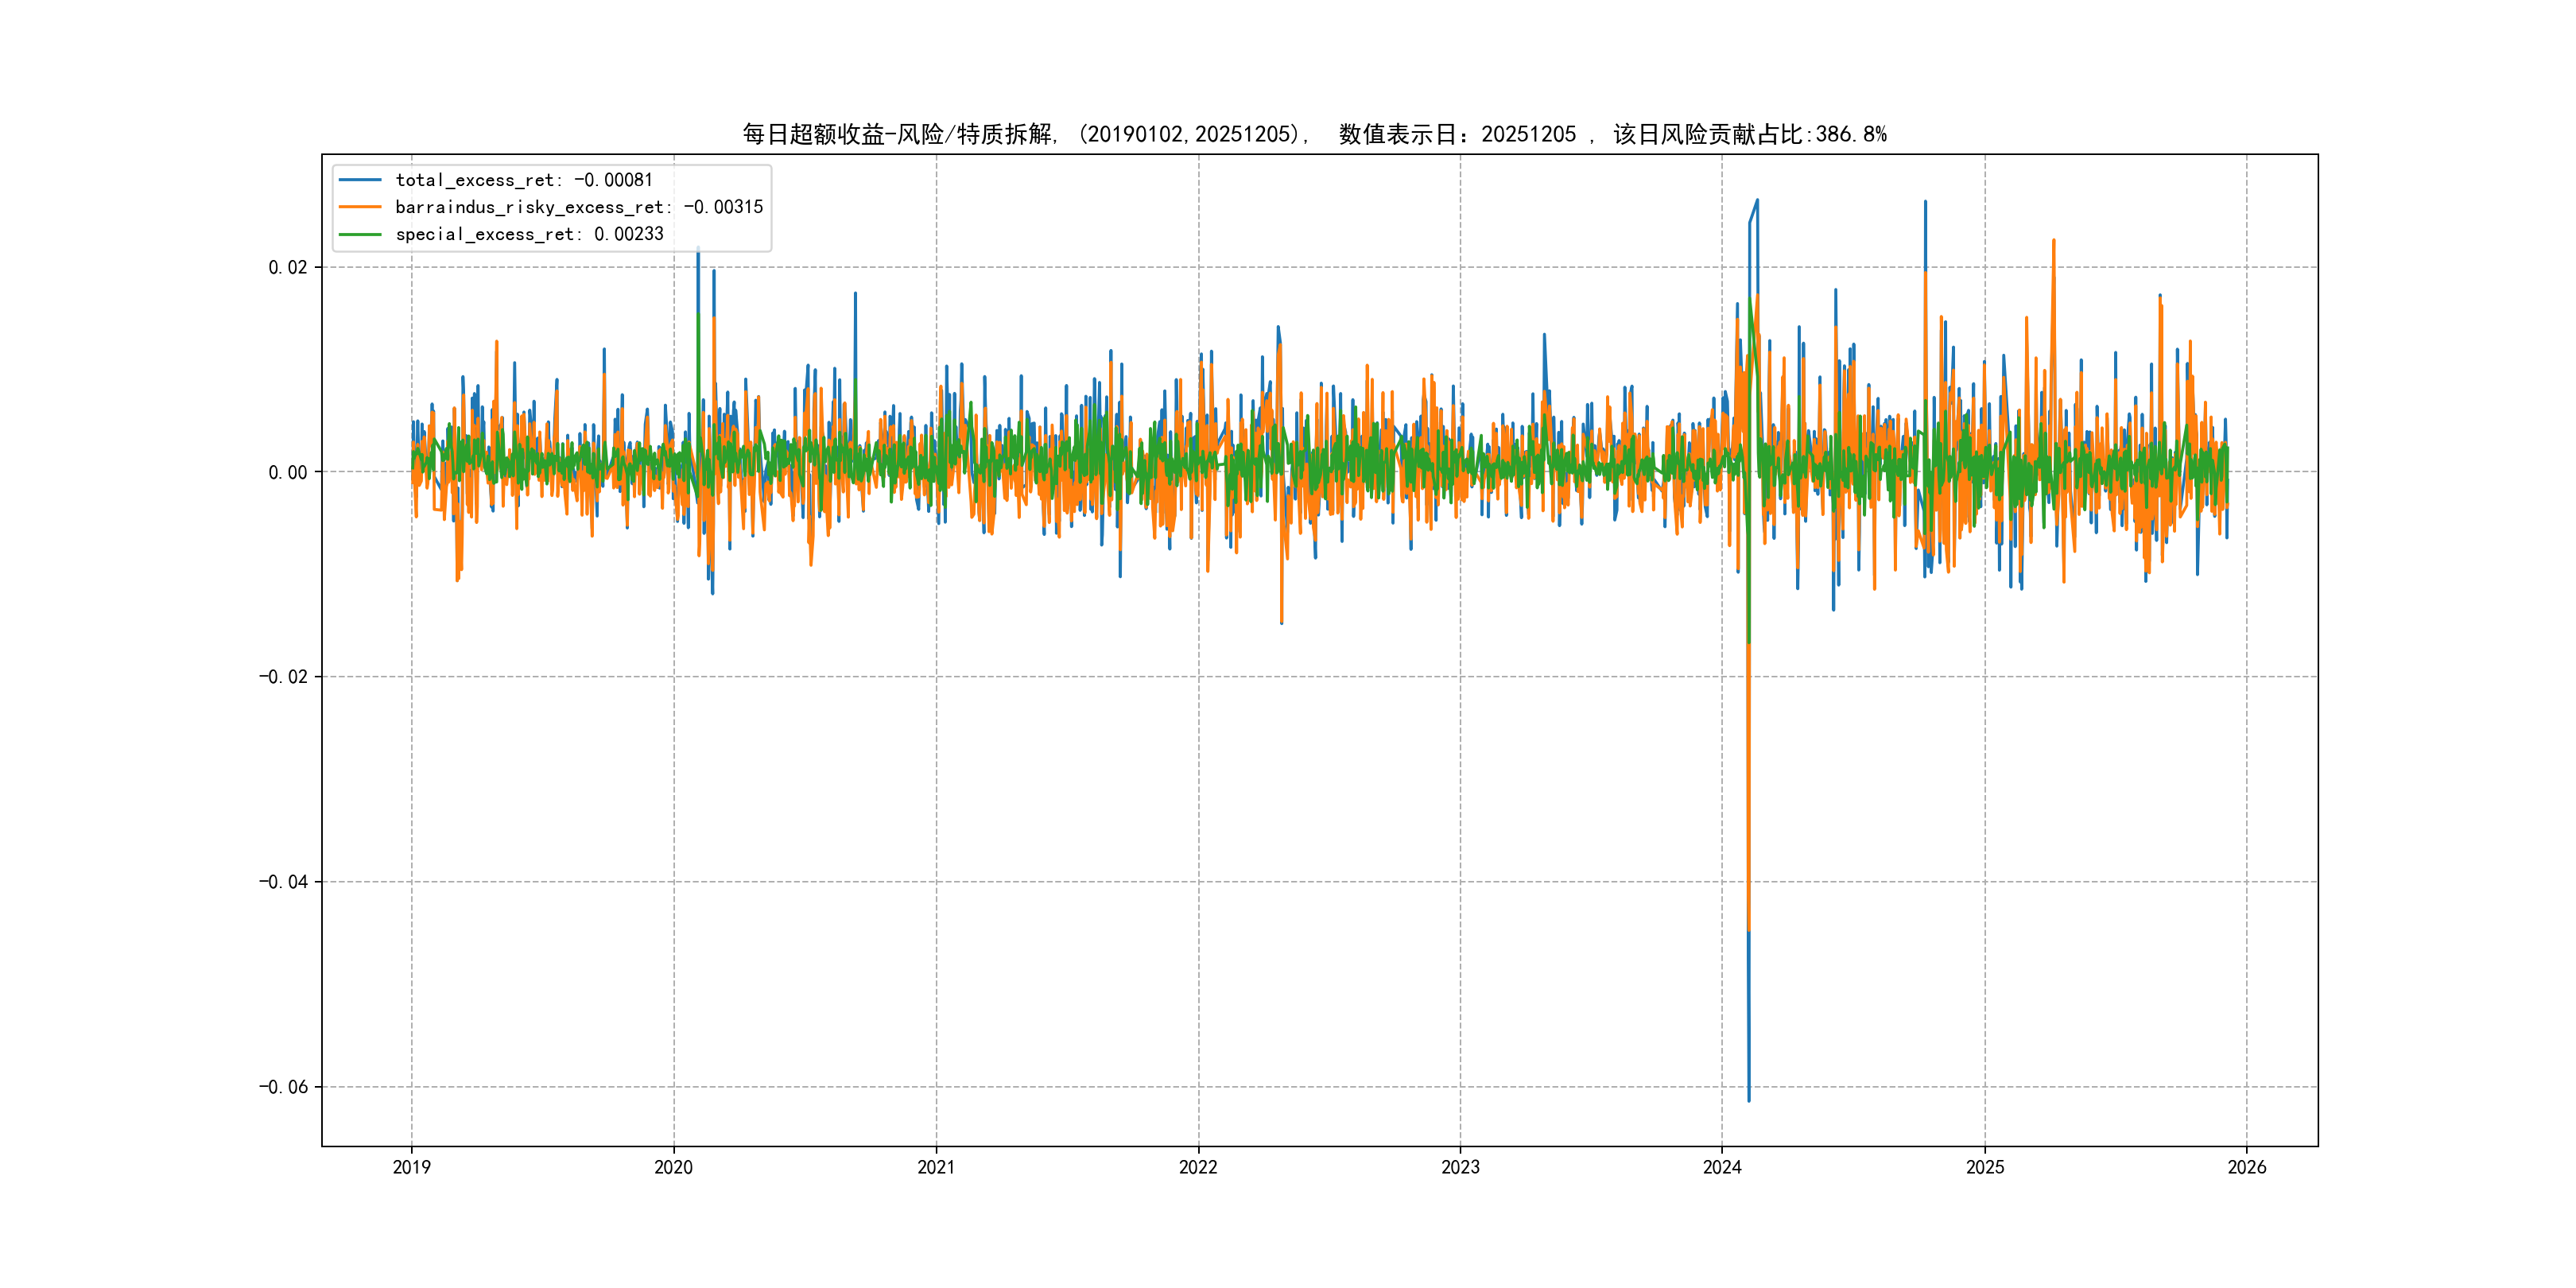Click the 0.00 y-axis tick label
Image resolution: width=2576 pixels, height=1288 pixels.
(287, 472)
